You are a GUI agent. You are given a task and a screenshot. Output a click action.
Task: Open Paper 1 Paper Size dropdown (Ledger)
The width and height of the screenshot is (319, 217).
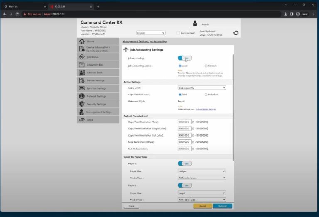[201, 171]
